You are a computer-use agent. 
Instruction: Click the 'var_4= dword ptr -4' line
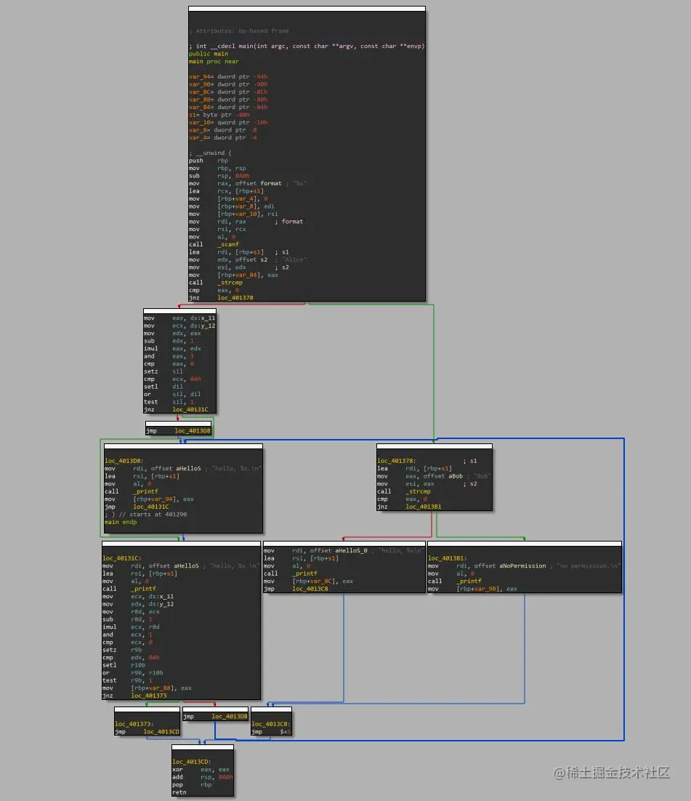point(223,138)
